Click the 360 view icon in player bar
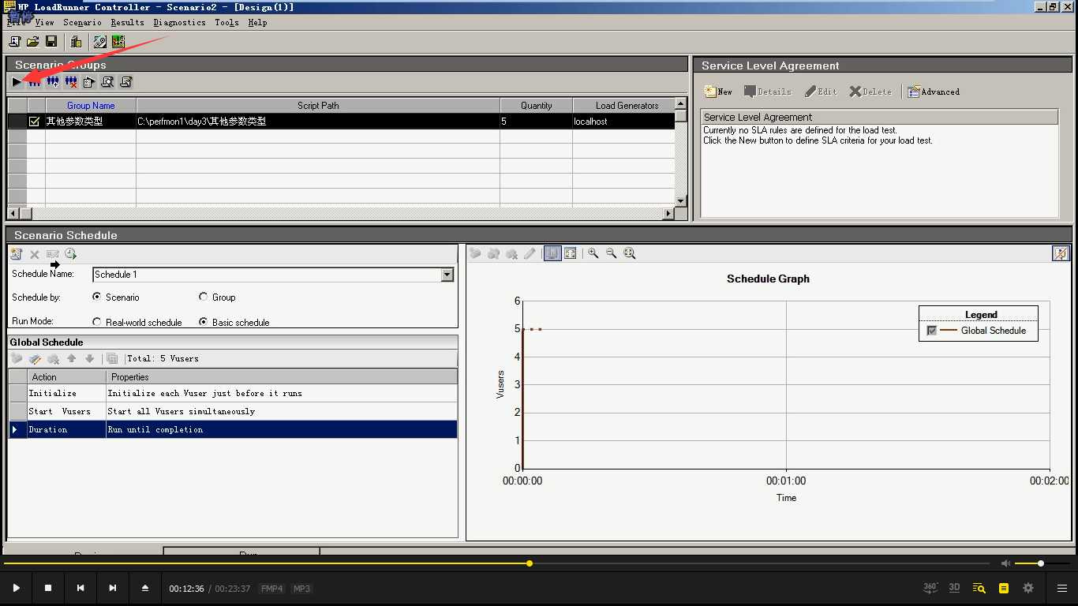 click(x=930, y=588)
